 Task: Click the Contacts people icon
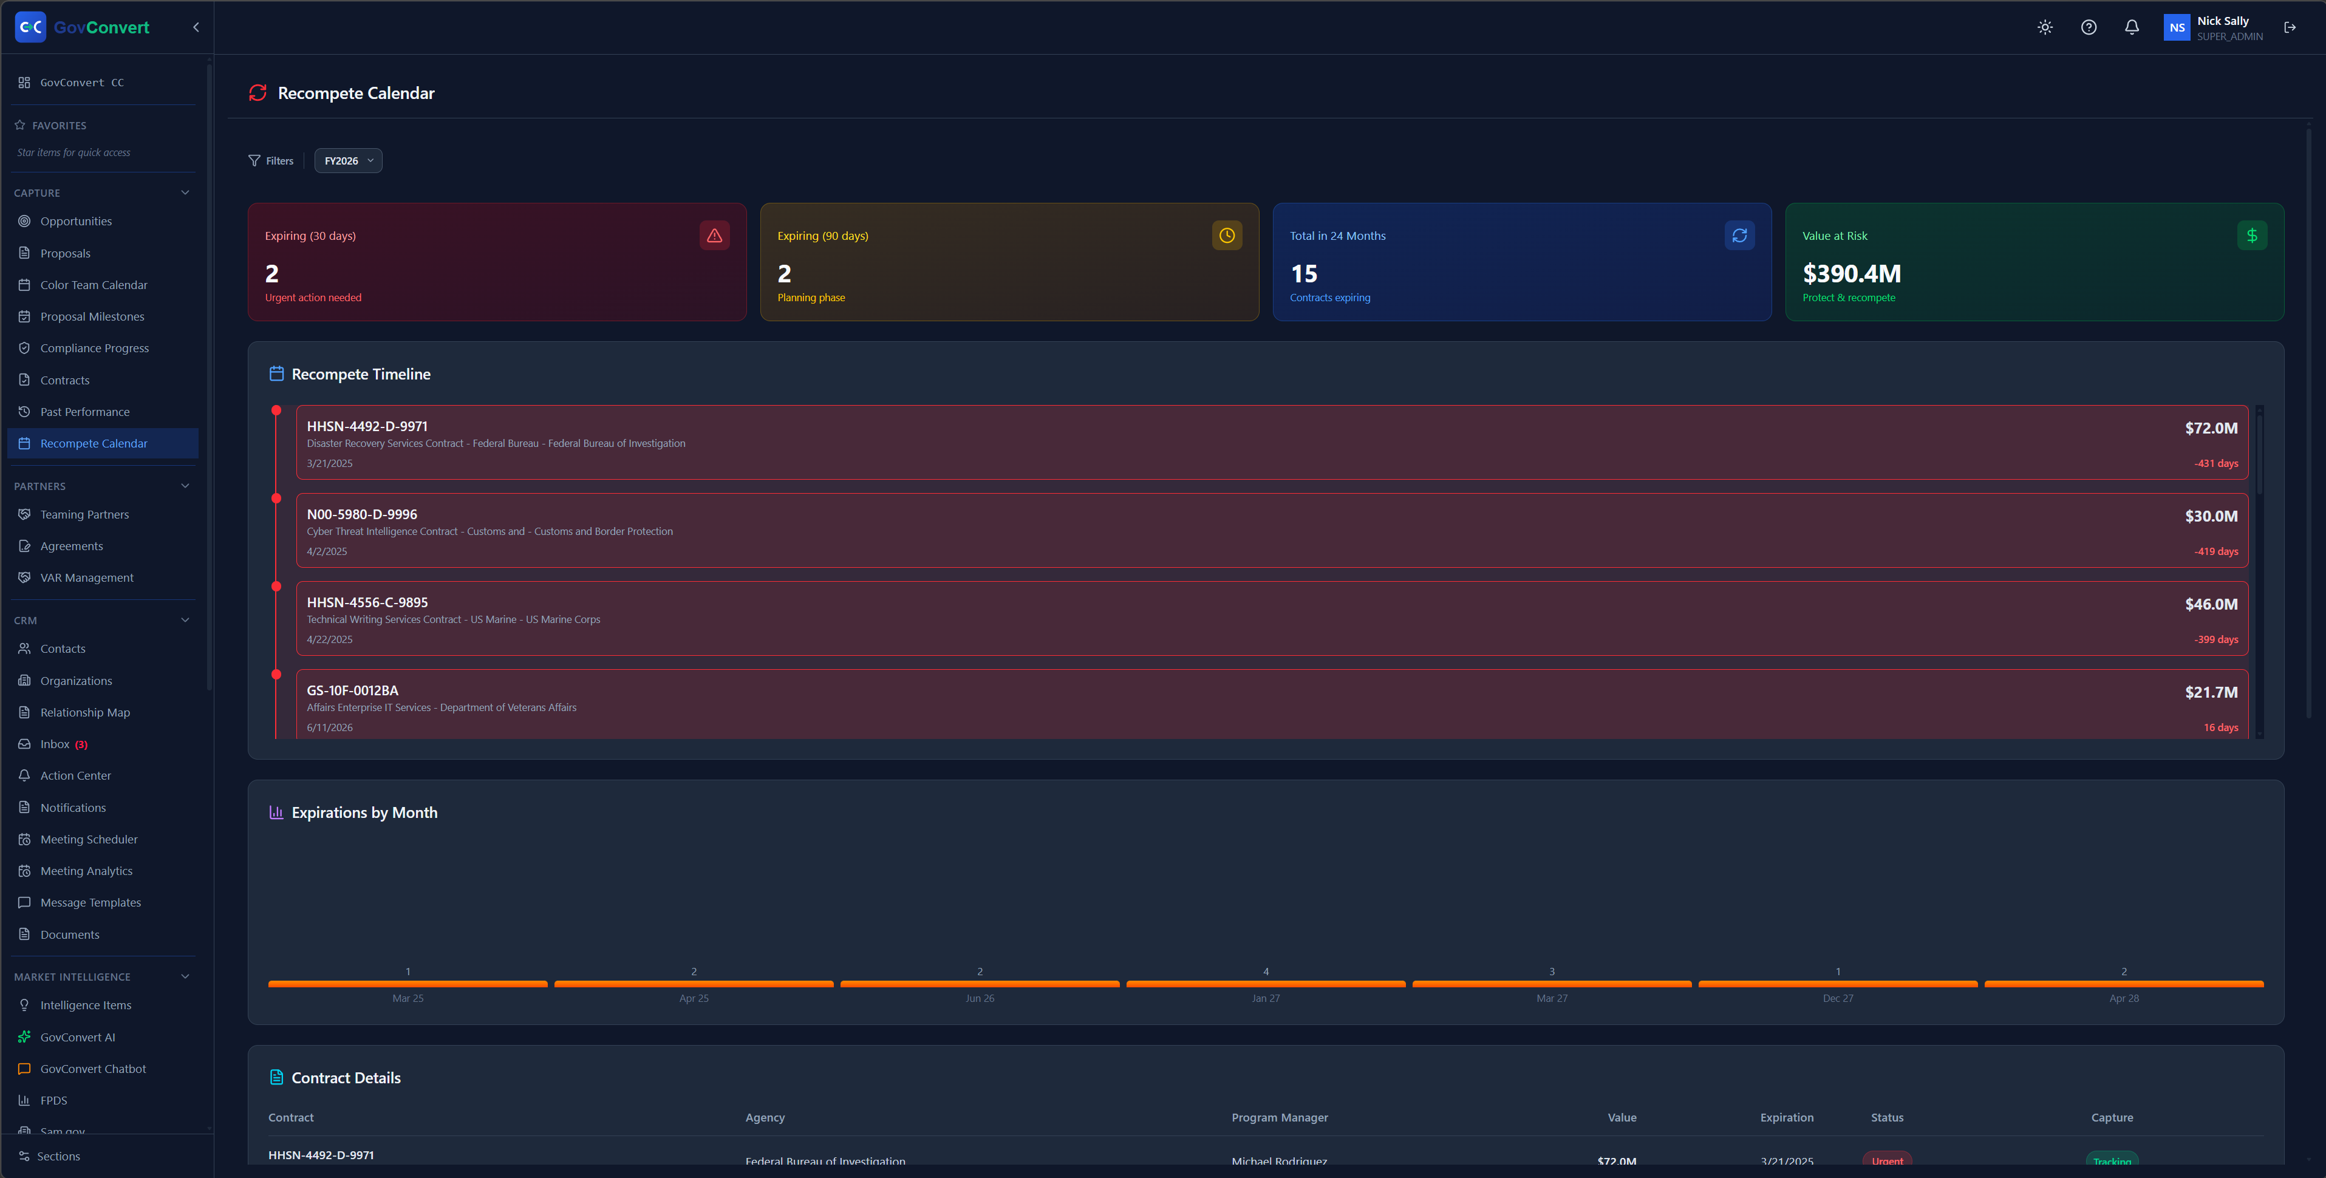24,649
